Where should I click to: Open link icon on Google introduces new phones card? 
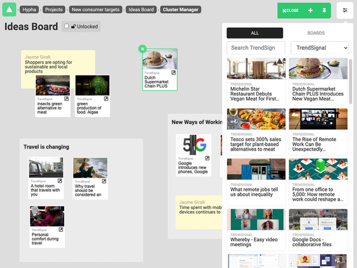(207, 158)
